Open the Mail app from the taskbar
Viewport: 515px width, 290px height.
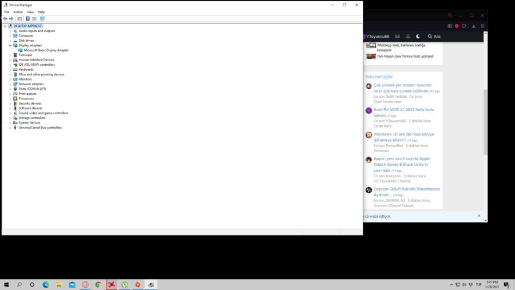[72, 285]
